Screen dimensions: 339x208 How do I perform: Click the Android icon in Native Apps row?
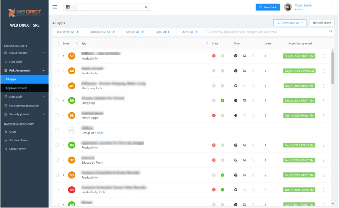[x=236, y=115]
